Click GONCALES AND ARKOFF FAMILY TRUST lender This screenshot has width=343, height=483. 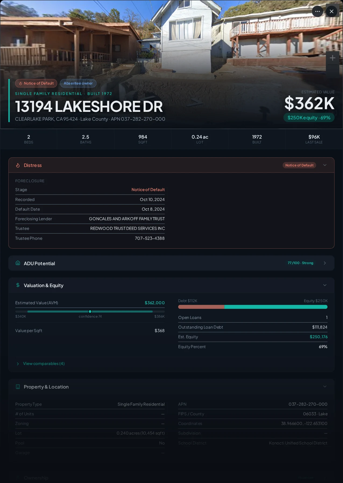coord(127,219)
